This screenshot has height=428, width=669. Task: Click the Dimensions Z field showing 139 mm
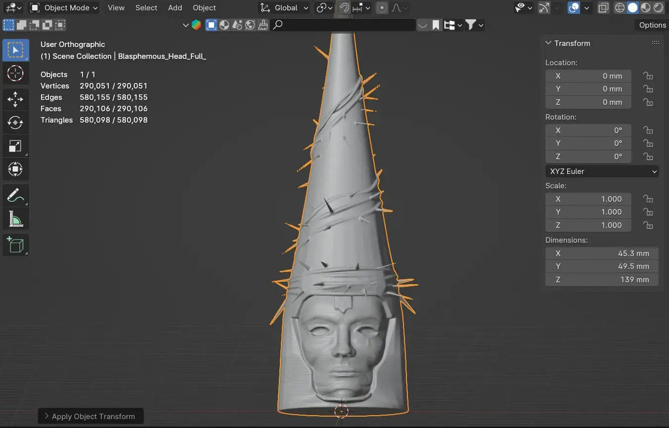602,280
